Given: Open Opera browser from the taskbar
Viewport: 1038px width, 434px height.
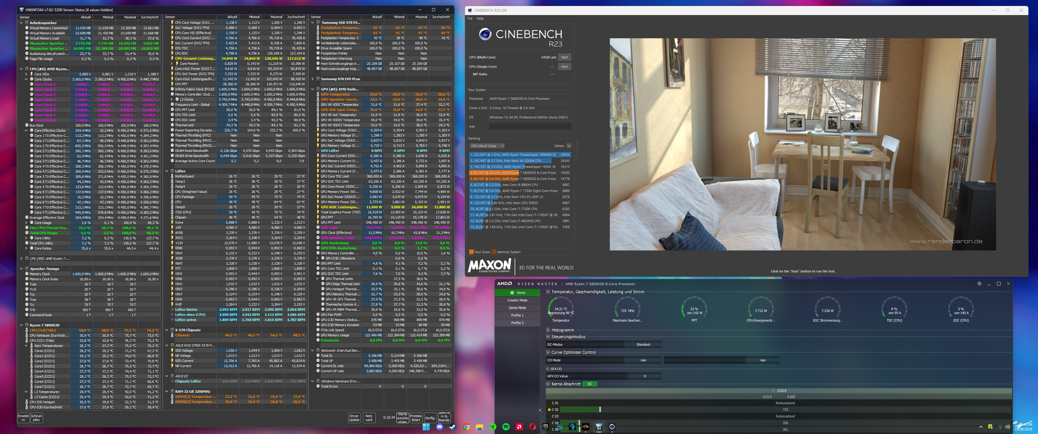Looking at the screenshot, I should click(x=532, y=427).
